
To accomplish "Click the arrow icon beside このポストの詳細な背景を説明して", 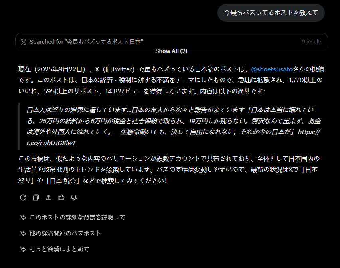I will click(23, 217).
